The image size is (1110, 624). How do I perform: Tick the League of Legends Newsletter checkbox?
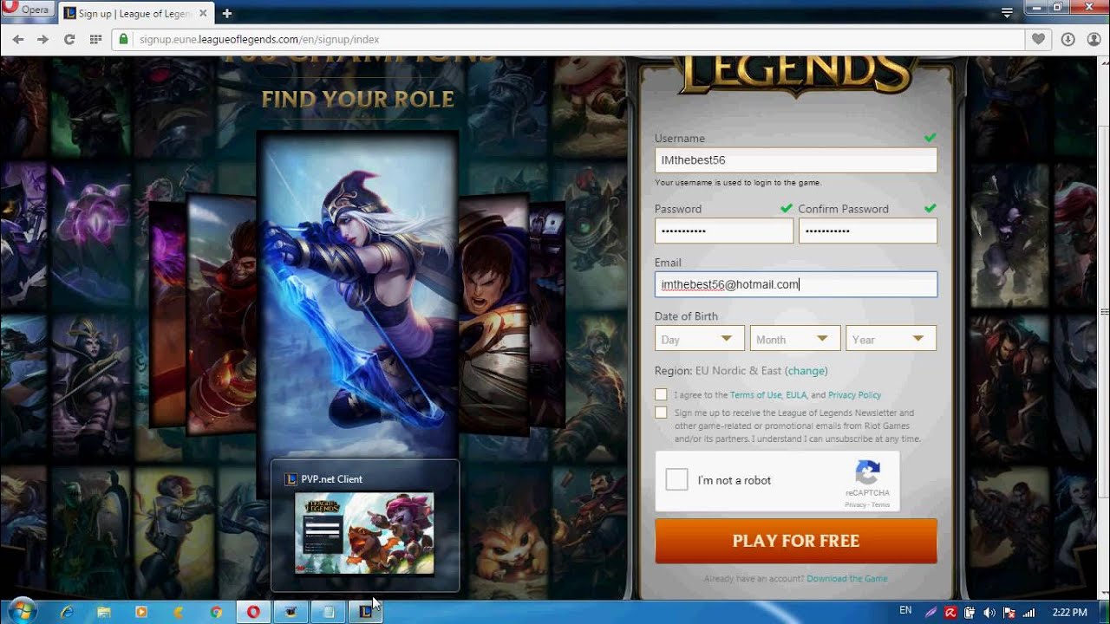pyautogui.click(x=661, y=413)
